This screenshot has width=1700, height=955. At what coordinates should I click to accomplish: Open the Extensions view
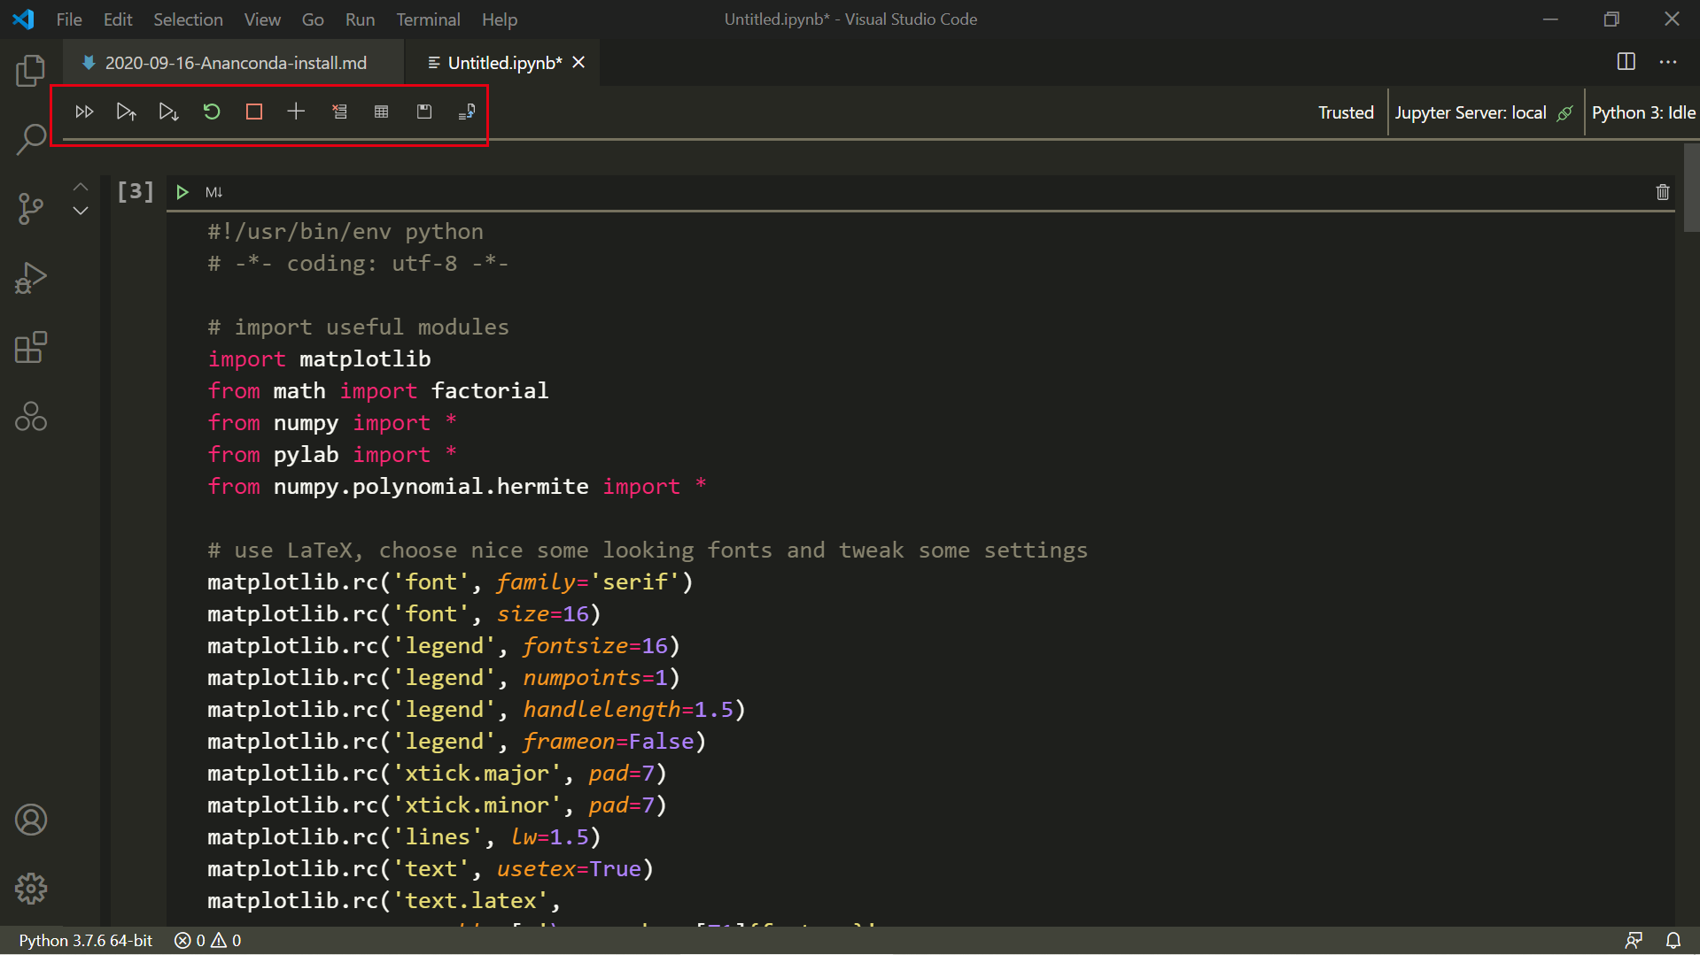click(x=31, y=347)
